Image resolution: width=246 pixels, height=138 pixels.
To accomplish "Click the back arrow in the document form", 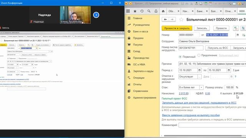I will [x=165, y=20].
